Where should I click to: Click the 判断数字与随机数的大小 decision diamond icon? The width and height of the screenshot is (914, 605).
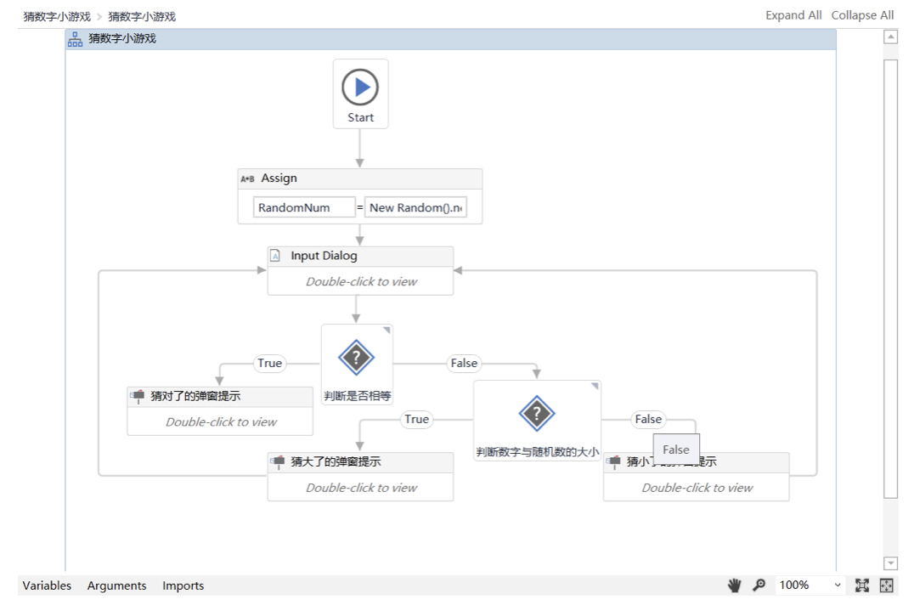coord(536,415)
